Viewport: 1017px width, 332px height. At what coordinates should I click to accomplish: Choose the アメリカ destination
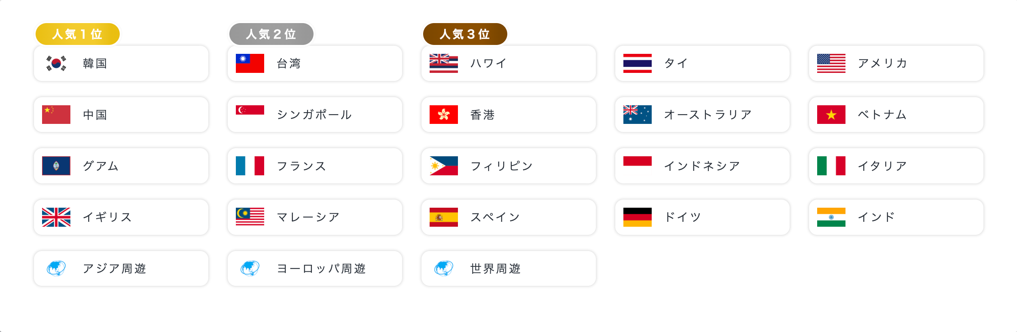(896, 64)
